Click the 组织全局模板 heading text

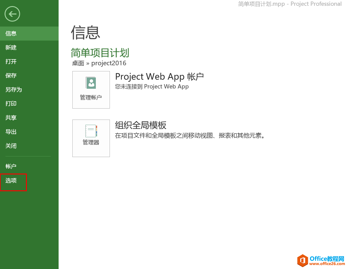pyautogui.click(x=141, y=125)
